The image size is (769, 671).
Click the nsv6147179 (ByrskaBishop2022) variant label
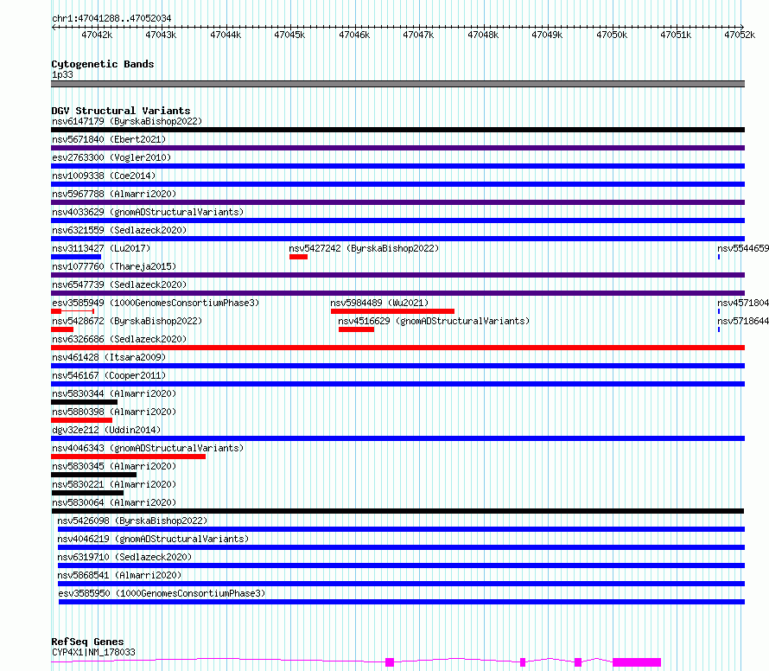127,121
